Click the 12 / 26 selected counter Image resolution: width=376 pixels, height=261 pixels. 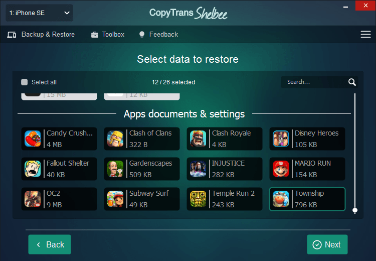[173, 82]
